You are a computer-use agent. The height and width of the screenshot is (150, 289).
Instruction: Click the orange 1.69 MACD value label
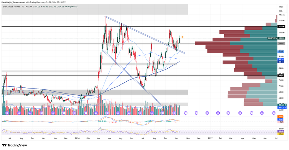[281, 117]
